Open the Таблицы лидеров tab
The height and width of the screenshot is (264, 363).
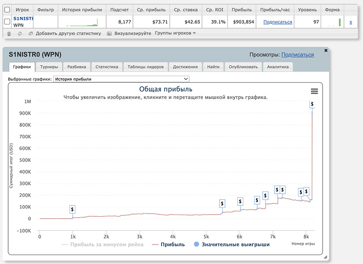146,67
